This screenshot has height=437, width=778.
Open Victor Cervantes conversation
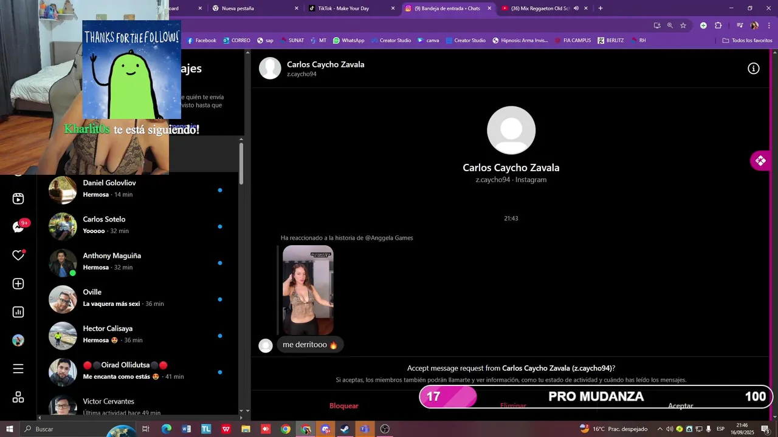point(137,404)
